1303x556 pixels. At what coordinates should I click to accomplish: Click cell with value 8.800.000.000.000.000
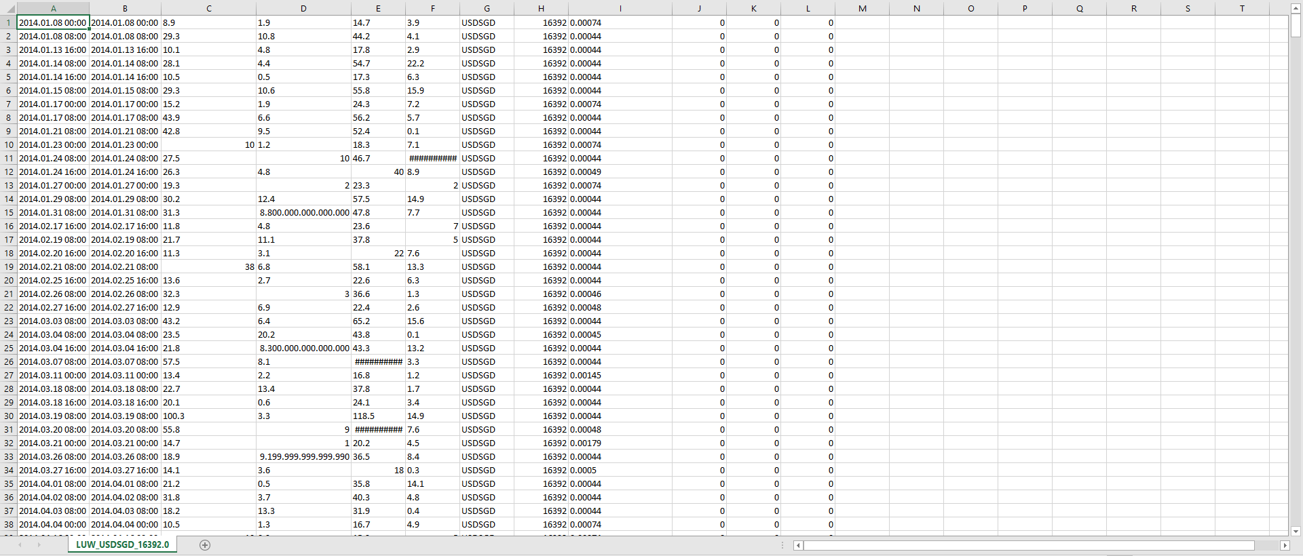point(303,212)
